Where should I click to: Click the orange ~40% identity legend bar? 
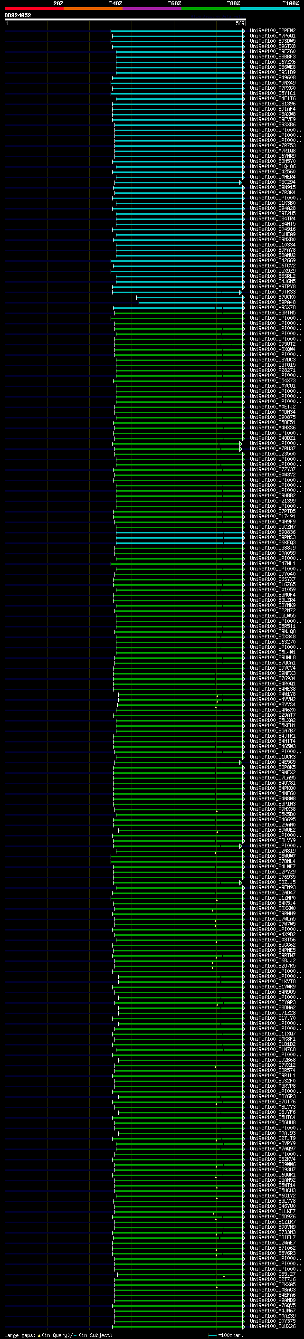click(93, 9)
